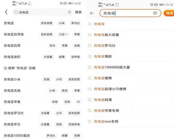This screenshot has width=174, height=139.
Task: Tap 羽博 tag in 充电宝10000毫安 row
Action: (x=77, y=136)
